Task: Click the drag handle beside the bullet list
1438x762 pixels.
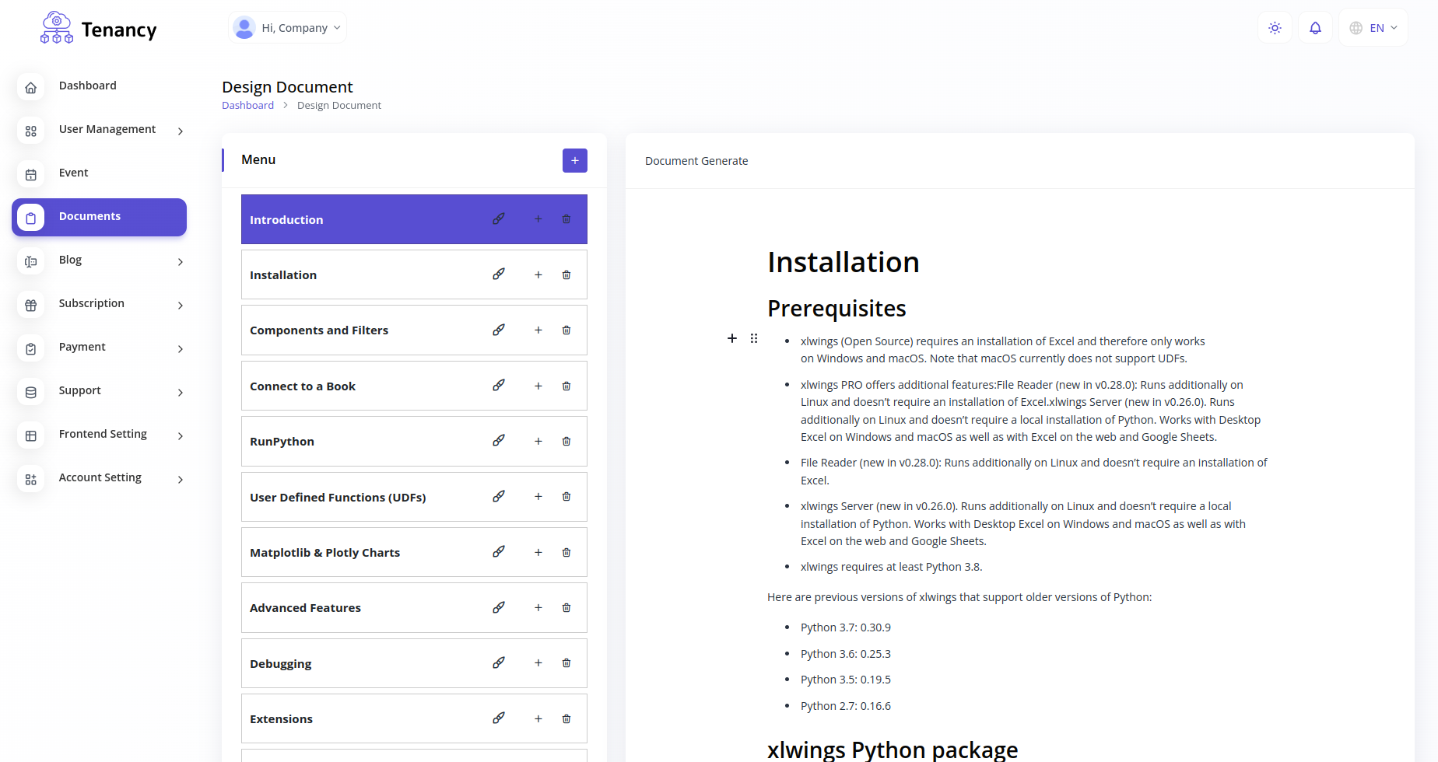Action: click(x=754, y=338)
